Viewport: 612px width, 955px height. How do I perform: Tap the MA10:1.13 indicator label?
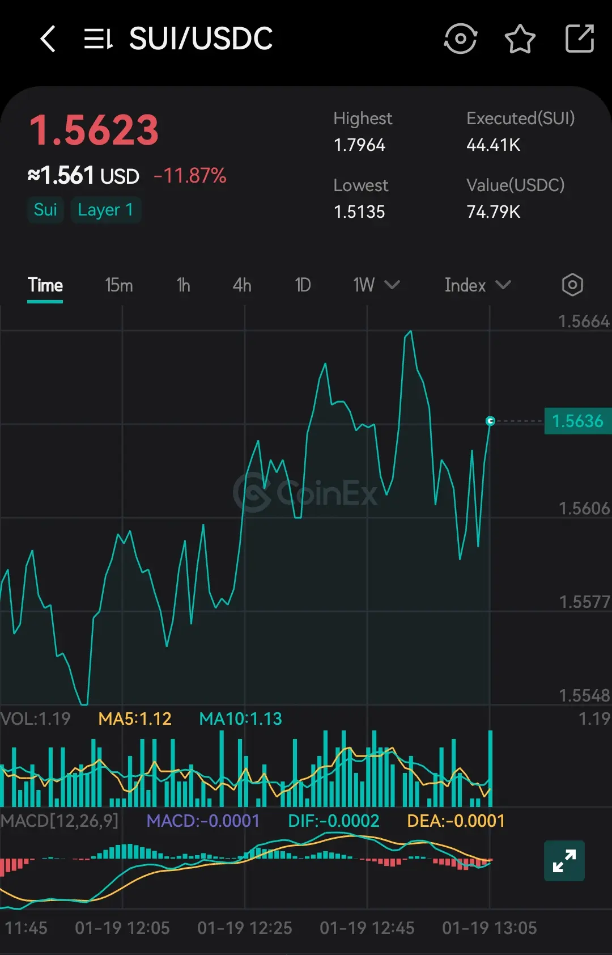coord(240,719)
